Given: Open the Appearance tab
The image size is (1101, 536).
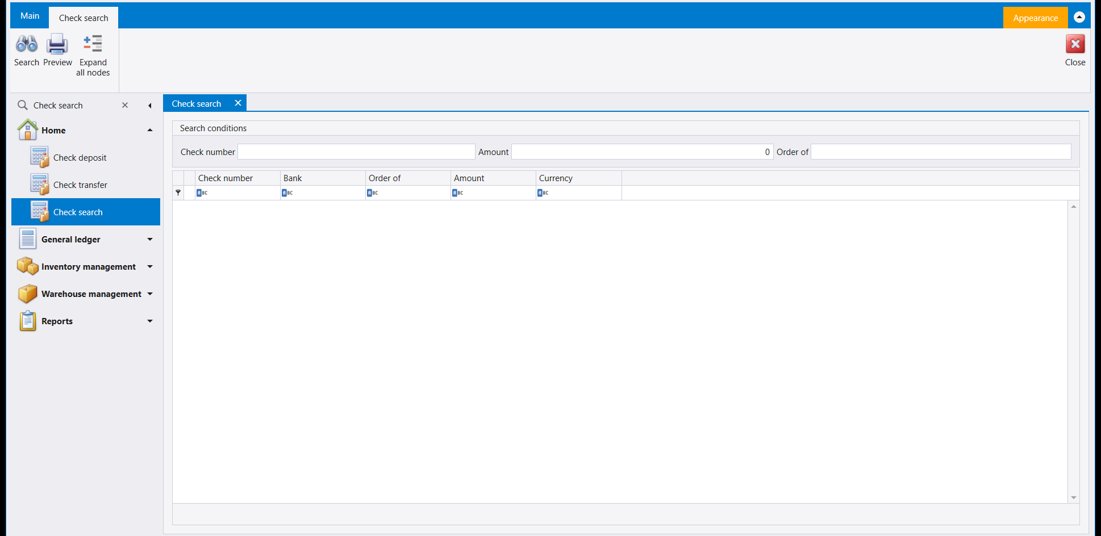Looking at the screenshot, I should (1035, 18).
